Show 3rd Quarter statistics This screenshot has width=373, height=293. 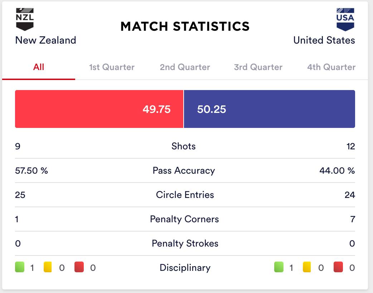(258, 67)
